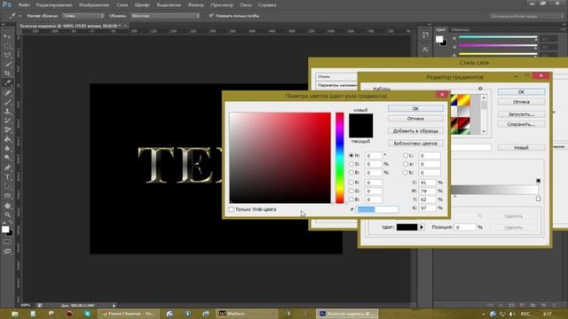The height and width of the screenshot is (319, 568).
Task: Select the Ellipse shape tool
Action: (x=7, y=196)
